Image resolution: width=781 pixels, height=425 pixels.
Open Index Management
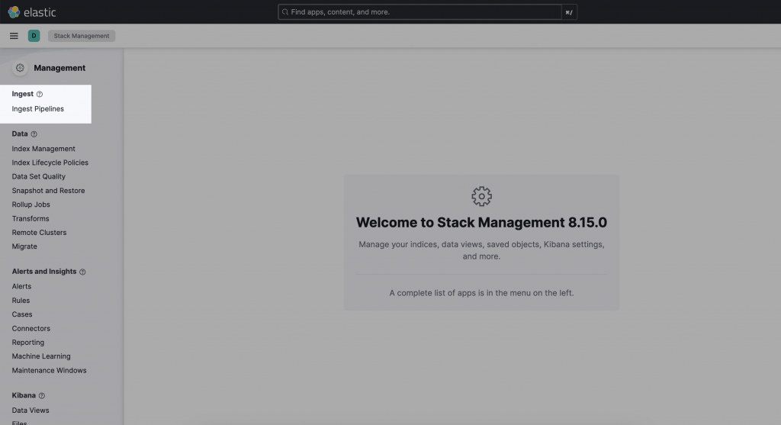click(43, 149)
